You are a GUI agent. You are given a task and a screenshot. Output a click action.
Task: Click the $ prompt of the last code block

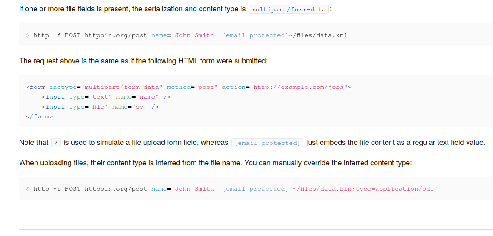[x=28, y=189]
